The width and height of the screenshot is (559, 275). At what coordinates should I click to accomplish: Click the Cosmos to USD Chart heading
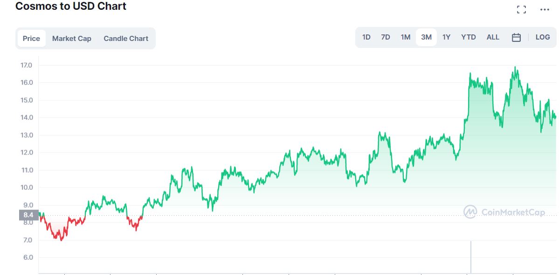pos(70,6)
